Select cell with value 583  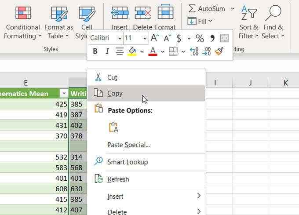34,168
